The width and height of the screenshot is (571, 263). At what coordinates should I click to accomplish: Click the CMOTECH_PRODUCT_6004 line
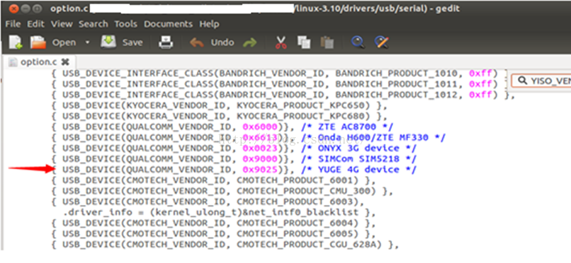pos(213,223)
